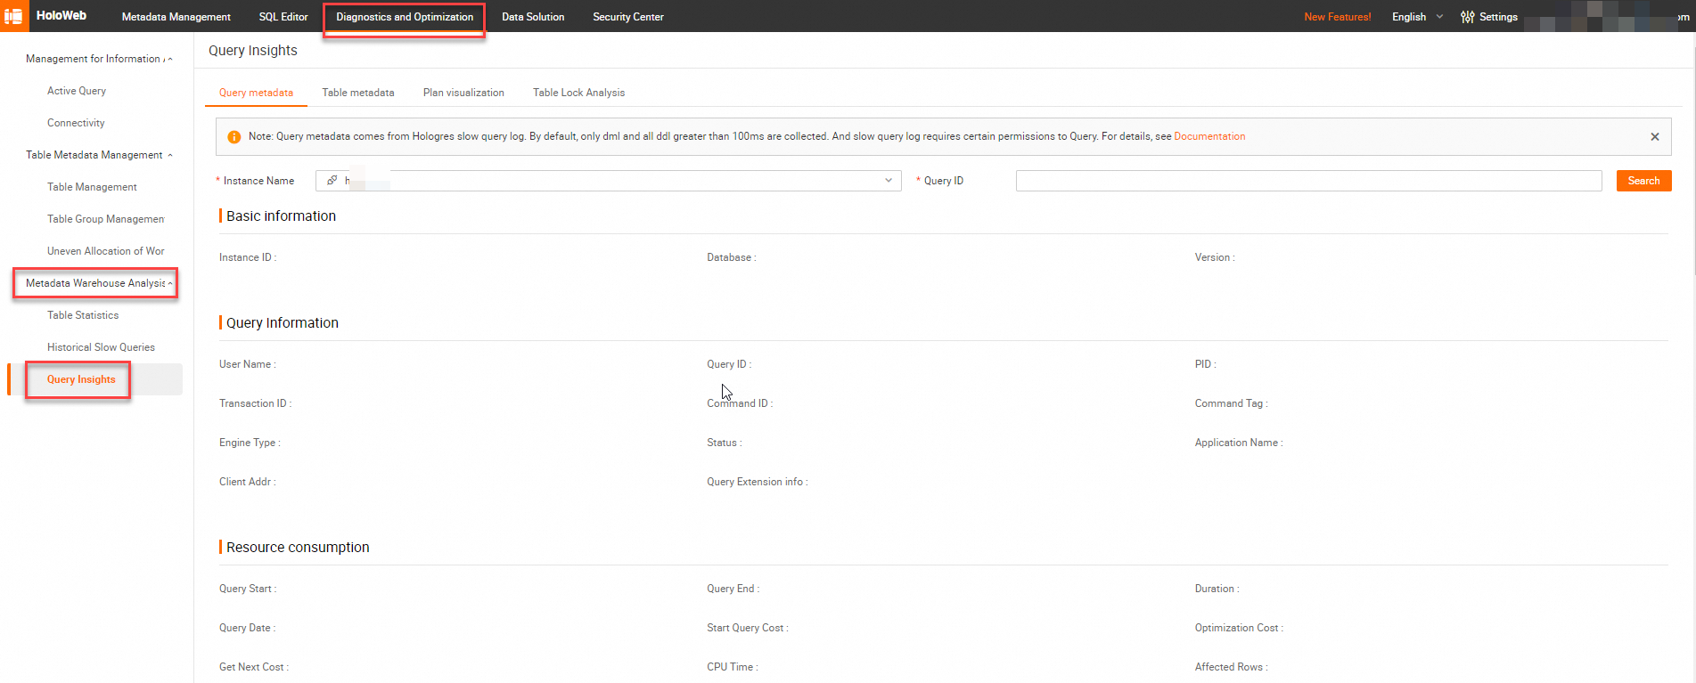The image size is (1696, 683).
Task: Collapse Table Metadata Management section
Action: pos(170,155)
